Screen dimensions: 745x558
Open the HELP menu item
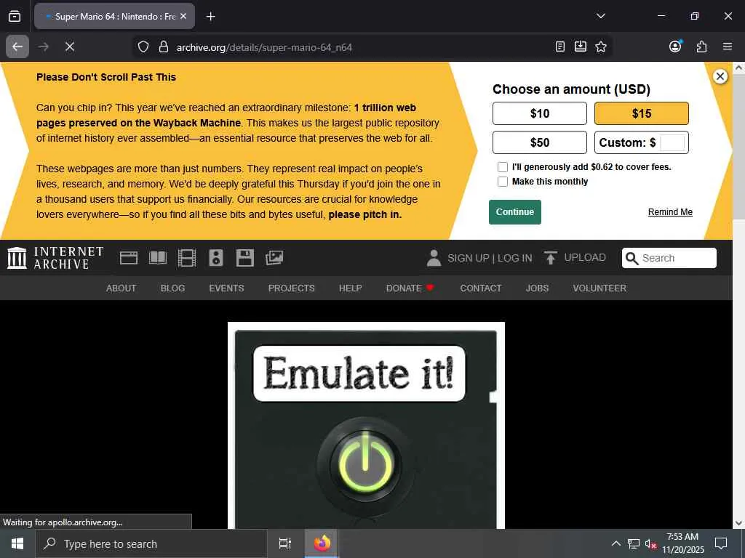pyautogui.click(x=350, y=288)
